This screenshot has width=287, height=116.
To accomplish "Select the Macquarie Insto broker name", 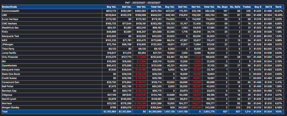I will (11, 70).
